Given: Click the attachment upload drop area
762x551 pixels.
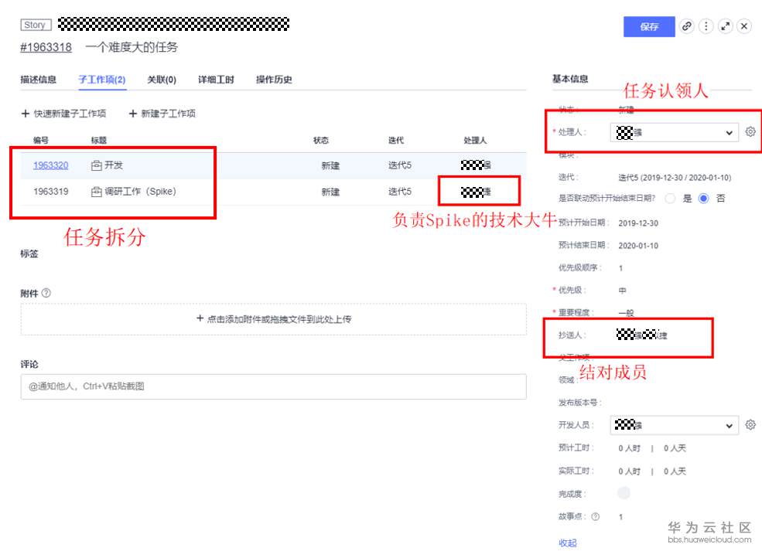Looking at the screenshot, I should coord(274,319).
